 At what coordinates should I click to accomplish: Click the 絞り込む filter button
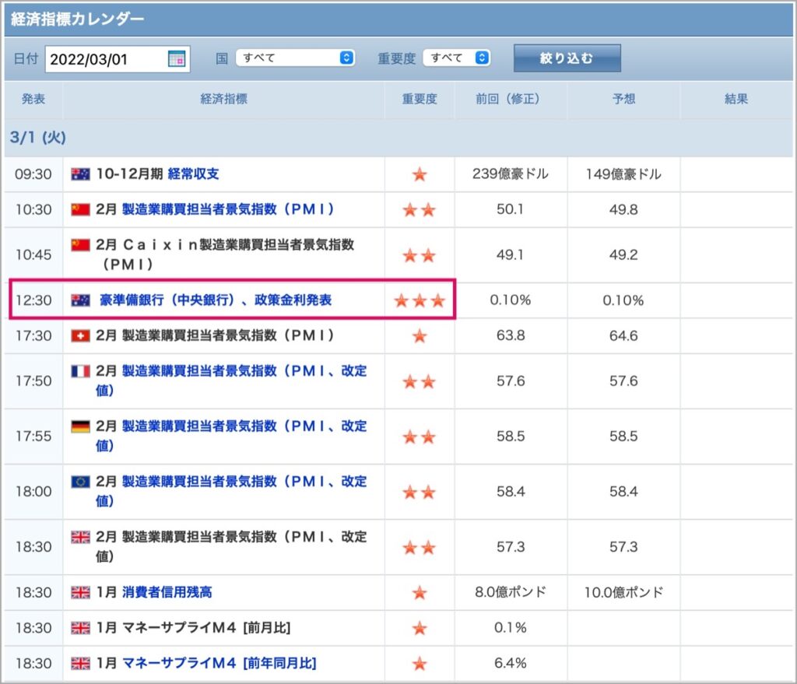point(567,58)
